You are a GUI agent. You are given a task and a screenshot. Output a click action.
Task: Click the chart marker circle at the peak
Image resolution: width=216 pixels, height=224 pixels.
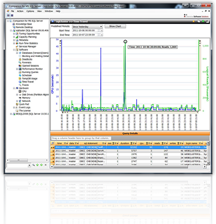125,41
